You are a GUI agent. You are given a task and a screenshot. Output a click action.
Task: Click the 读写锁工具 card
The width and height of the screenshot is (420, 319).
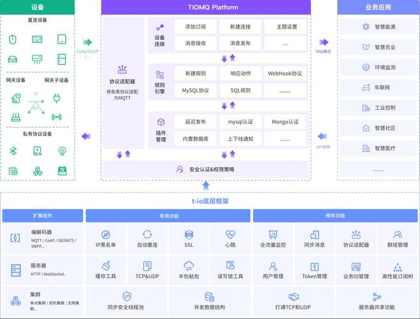pyautogui.click(x=230, y=271)
